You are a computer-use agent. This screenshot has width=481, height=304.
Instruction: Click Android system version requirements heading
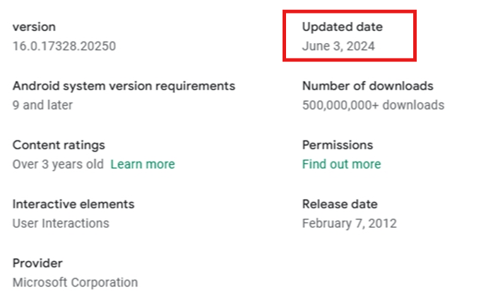point(124,86)
